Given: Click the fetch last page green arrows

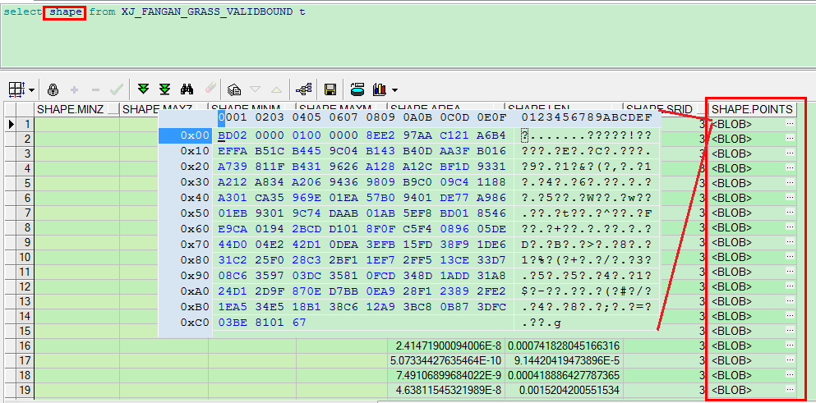Looking at the screenshot, I should 165,89.
